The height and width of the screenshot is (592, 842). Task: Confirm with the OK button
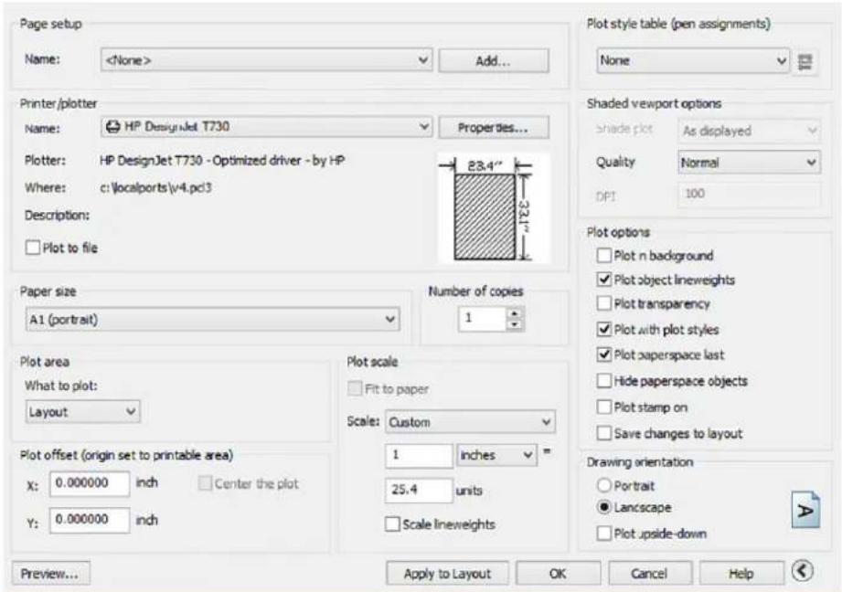click(558, 573)
